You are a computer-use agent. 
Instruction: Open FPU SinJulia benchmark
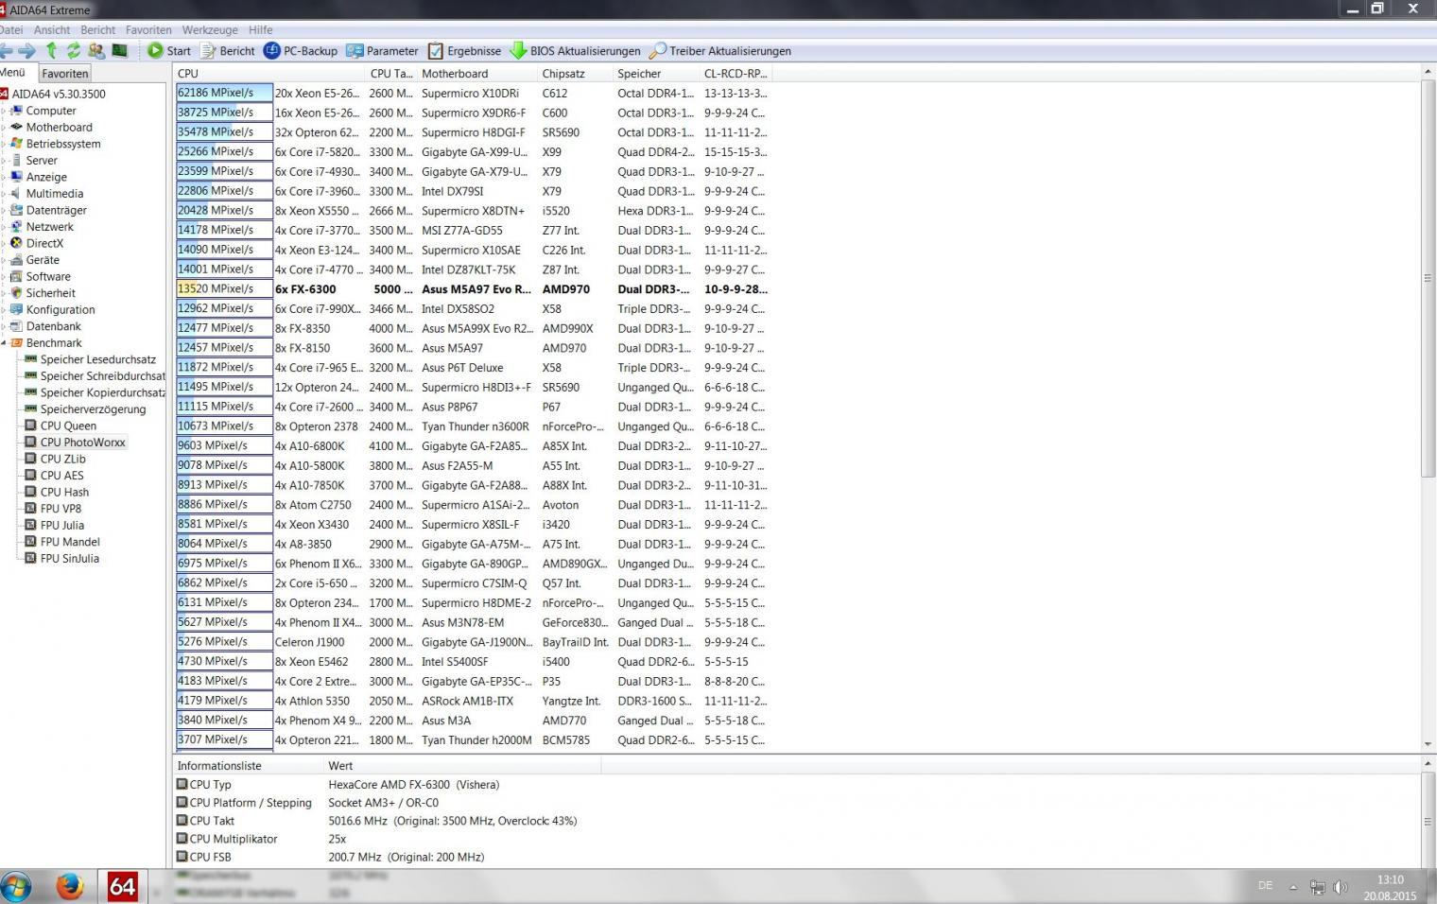[x=69, y=558]
